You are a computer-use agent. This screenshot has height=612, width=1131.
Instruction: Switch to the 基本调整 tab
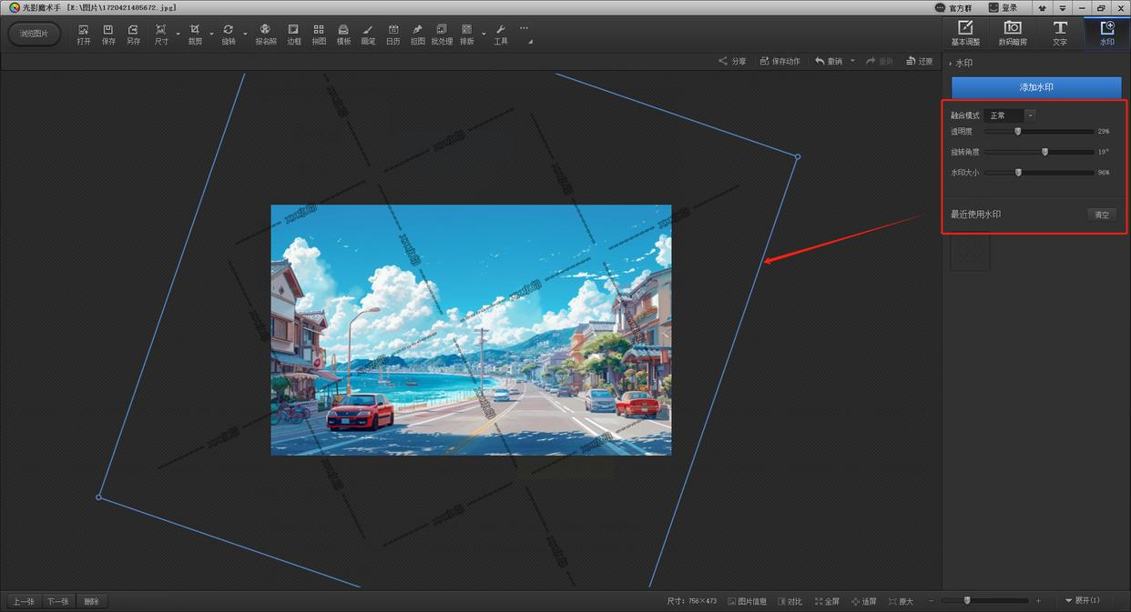965,33
